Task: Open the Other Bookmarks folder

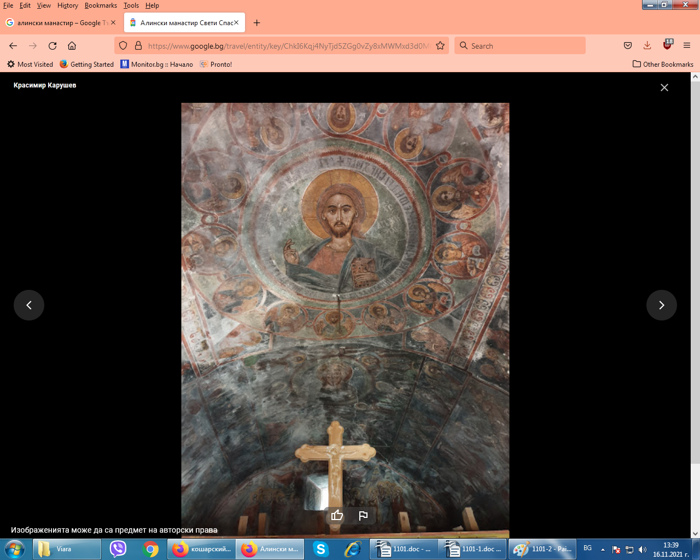Action: click(663, 64)
